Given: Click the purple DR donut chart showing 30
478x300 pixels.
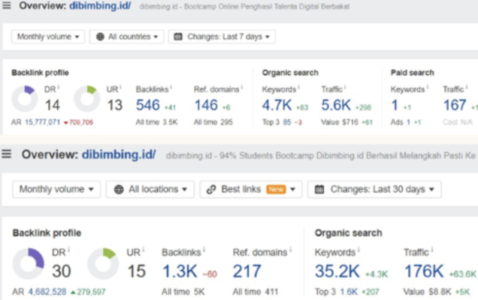Looking at the screenshot, I should (29, 265).
